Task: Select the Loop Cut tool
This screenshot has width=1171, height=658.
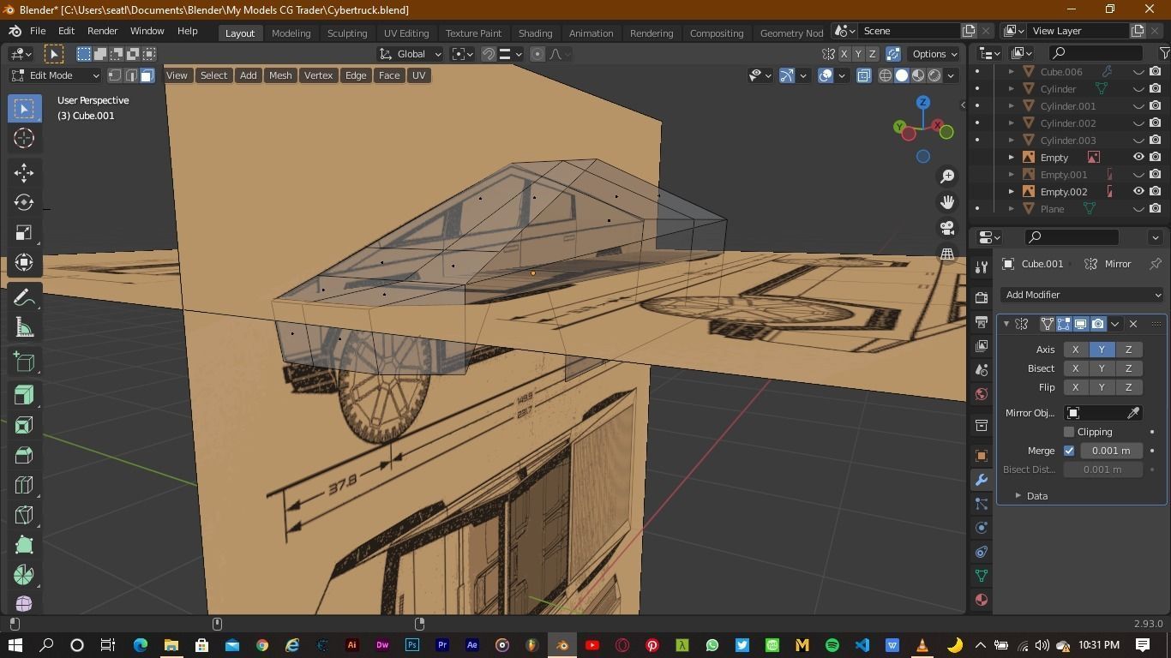Action: 24,485
